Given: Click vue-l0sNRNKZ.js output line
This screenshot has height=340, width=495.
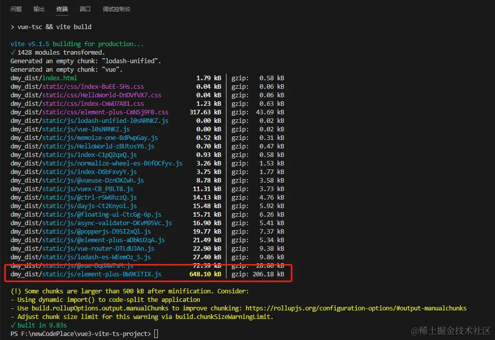Looking at the screenshot, I should tap(147, 129).
